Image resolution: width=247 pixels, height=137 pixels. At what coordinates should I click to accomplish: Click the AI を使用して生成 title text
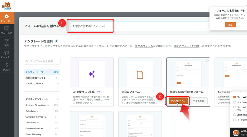[84, 92]
